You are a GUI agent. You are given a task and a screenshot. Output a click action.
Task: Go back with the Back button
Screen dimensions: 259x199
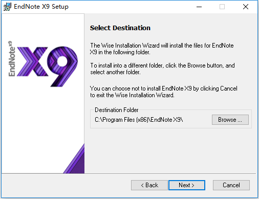[x=149, y=185]
